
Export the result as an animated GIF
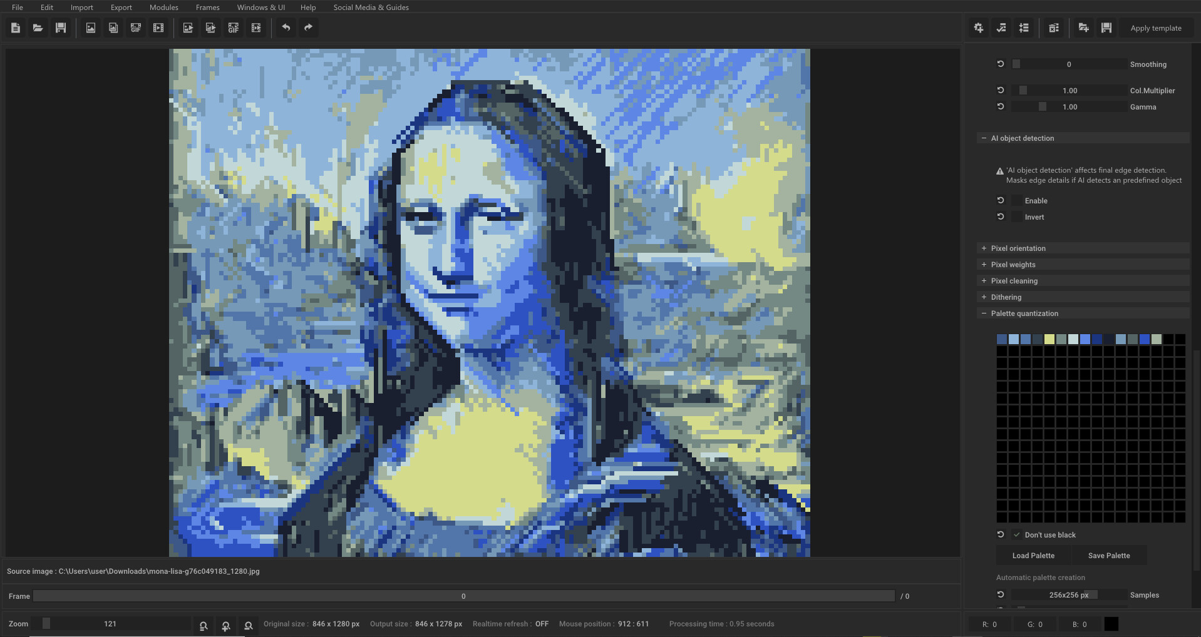pos(233,28)
